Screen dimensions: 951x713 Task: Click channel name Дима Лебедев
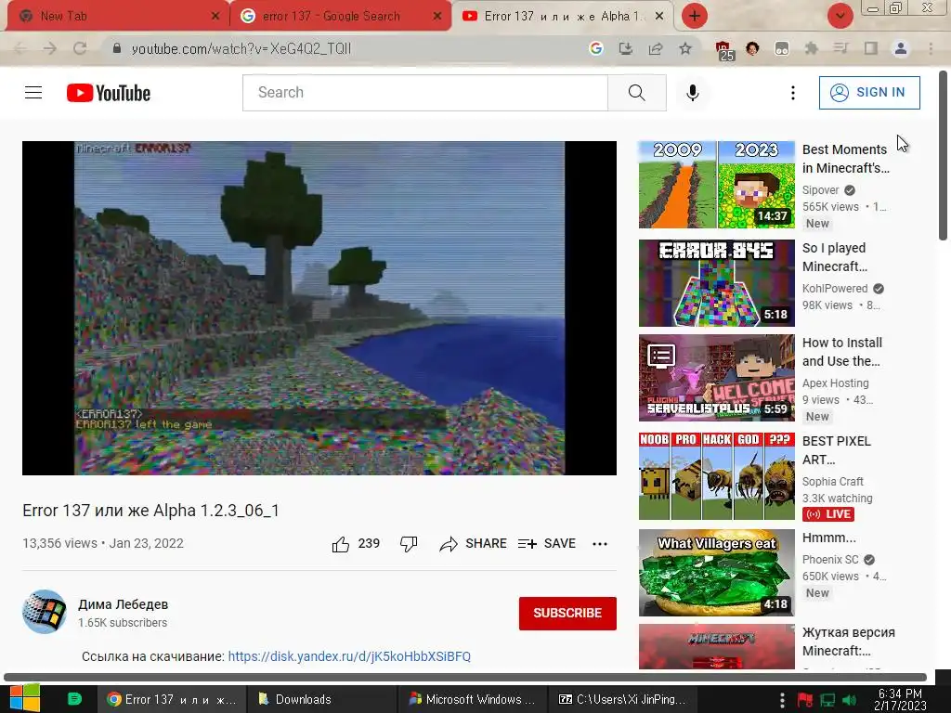click(124, 604)
